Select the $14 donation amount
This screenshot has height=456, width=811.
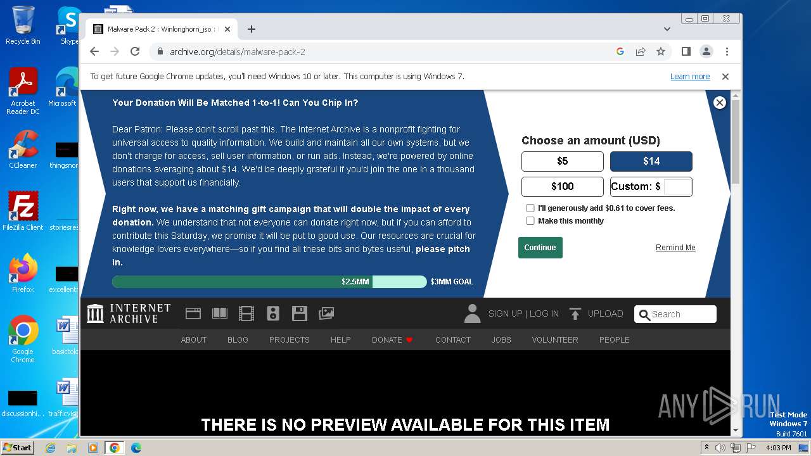click(x=651, y=161)
